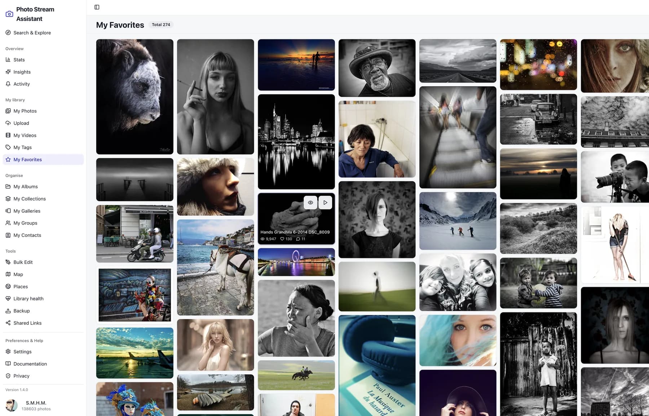Click the likes count 130 on Hands GrandMa
The image size is (649, 416).
(x=286, y=239)
